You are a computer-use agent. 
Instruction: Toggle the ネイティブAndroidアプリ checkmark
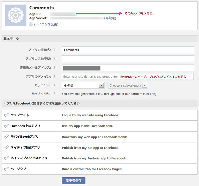click(x=6, y=158)
